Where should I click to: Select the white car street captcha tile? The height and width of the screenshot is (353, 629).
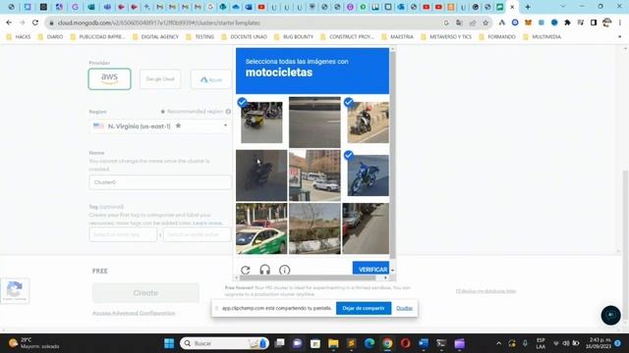pos(314,176)
